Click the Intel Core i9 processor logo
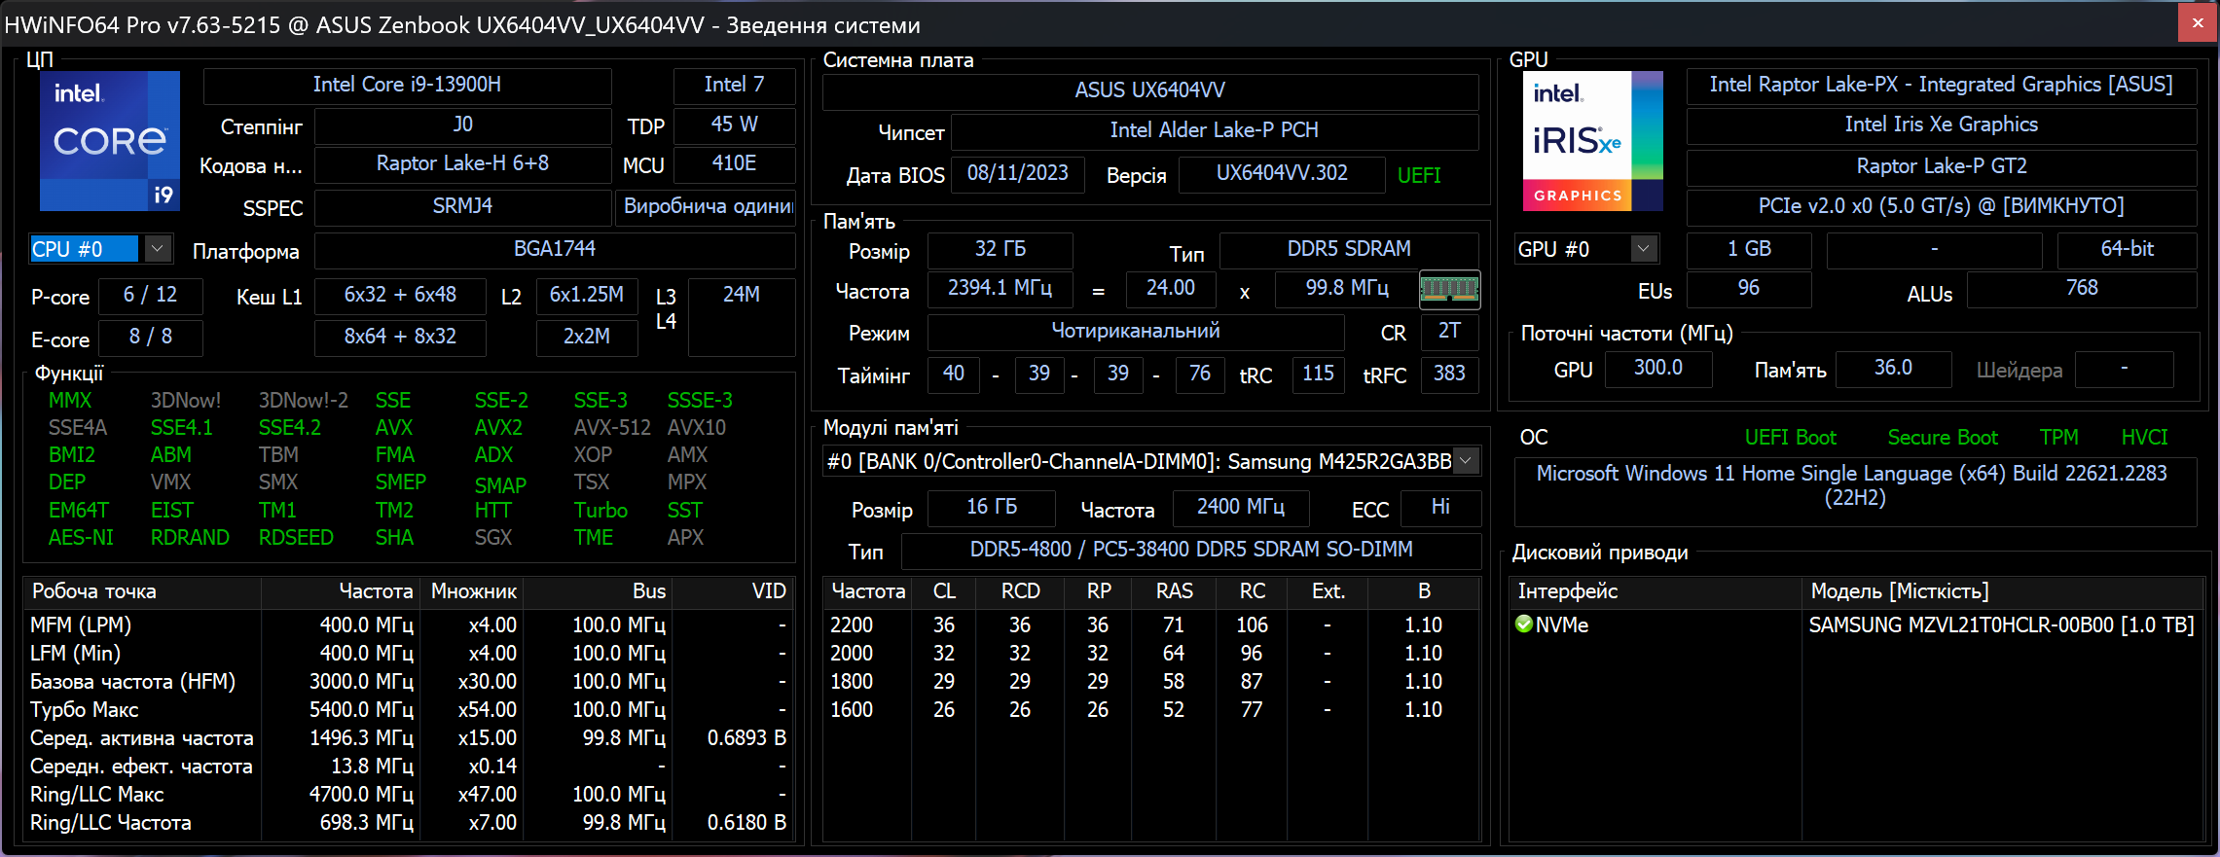Screen dimensions: 2220x857 (109, 140)
